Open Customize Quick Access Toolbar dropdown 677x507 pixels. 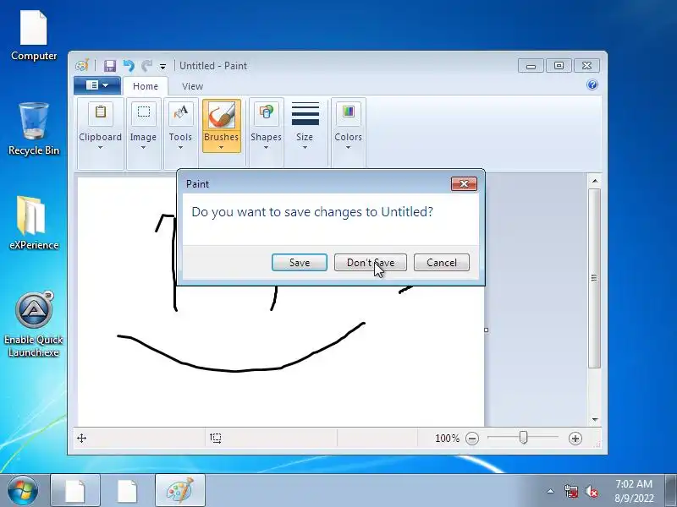tap(162, 67)
